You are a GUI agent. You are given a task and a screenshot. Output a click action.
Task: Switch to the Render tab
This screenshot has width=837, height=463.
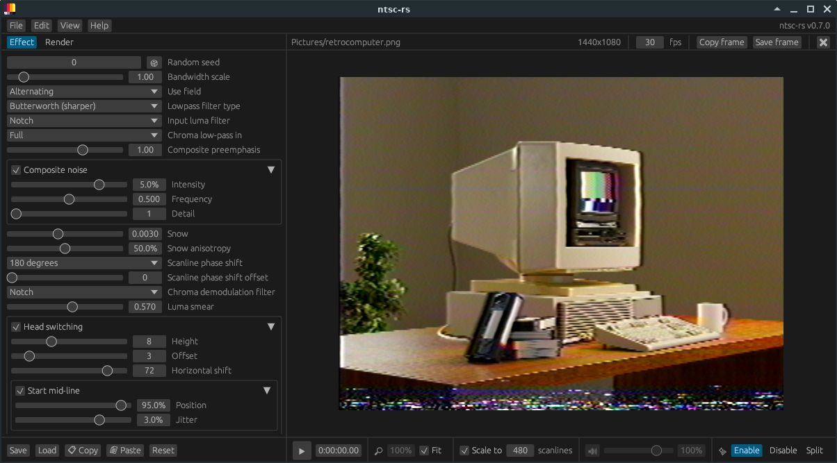pos(59,42)
